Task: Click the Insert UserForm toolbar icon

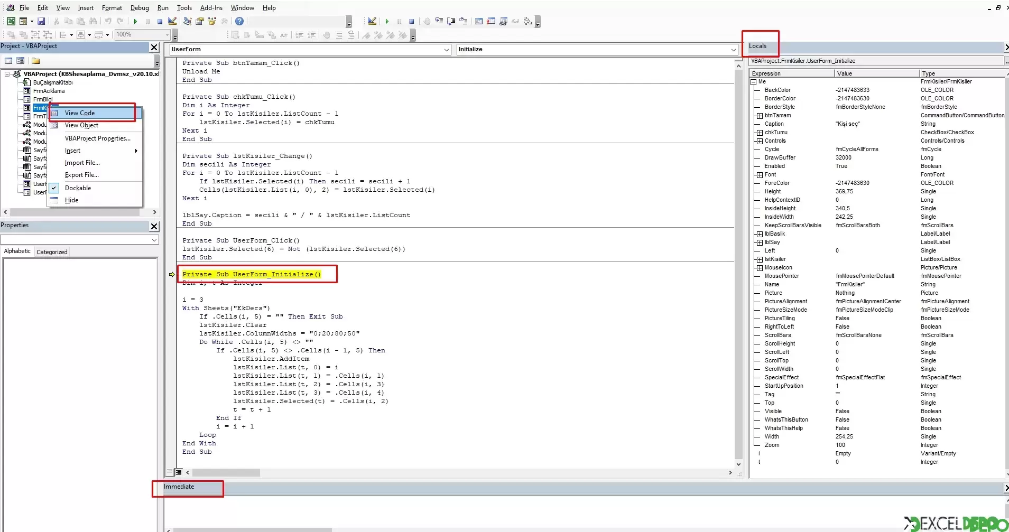Action: [x=23, y=21]
